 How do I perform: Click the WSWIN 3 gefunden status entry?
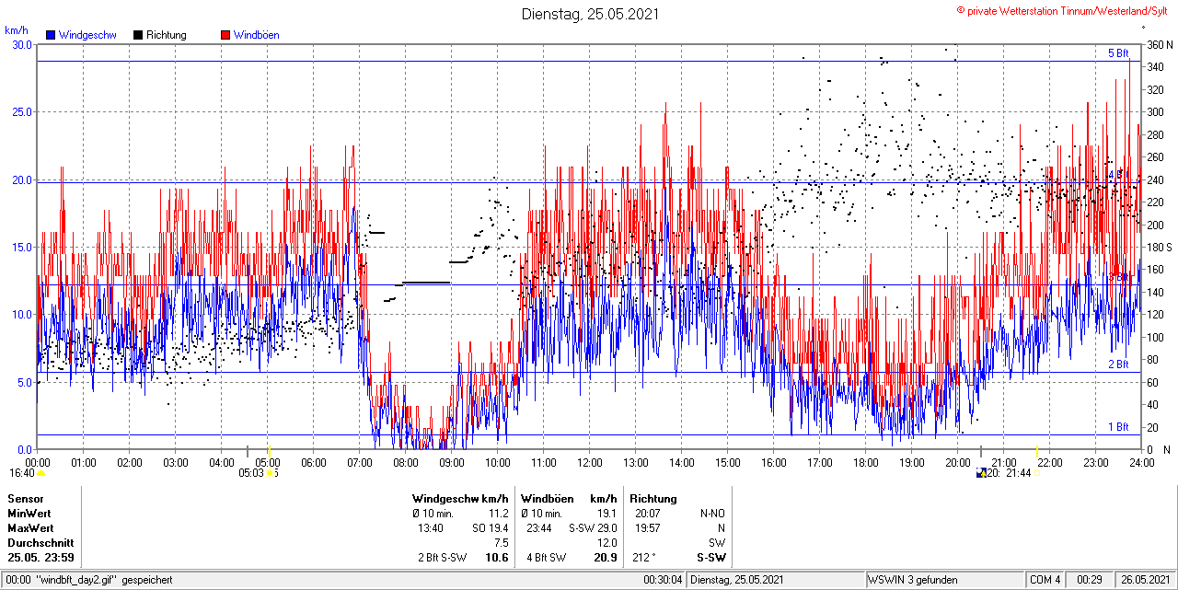point(913,580)
